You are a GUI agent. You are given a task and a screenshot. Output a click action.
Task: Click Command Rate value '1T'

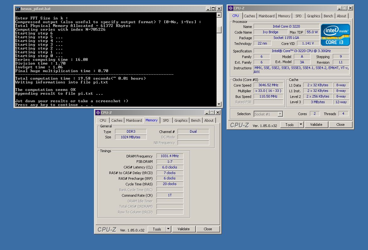click(x=170, y=195)
